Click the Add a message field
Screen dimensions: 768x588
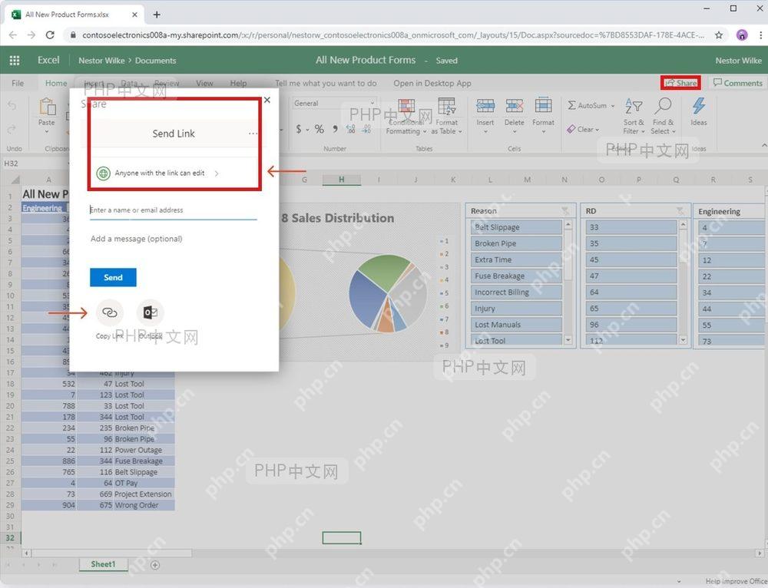[173, 239]
